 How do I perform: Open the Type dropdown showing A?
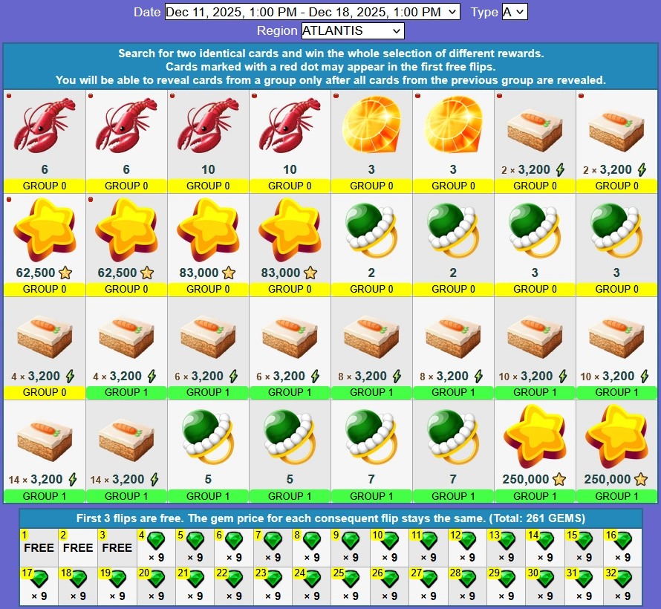pos(514,12)
